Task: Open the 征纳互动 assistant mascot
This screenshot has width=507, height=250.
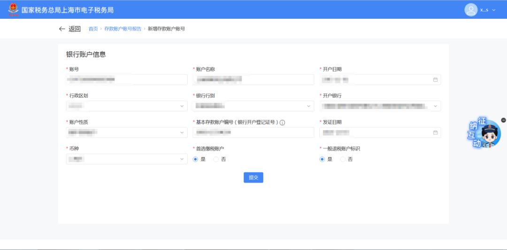Action: [x=484, y=134]
